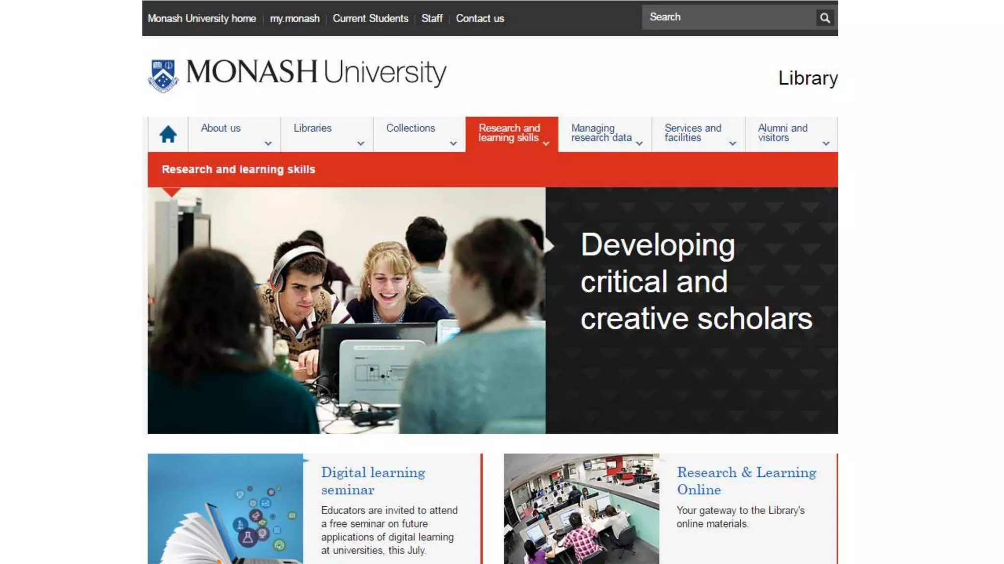Expand the About us dropdown arrow

click(268, 143)
